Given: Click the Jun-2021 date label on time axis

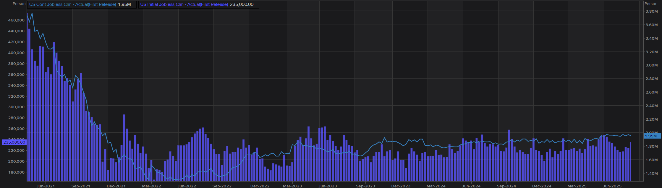Looking at the screenshot, I should 46,186.
